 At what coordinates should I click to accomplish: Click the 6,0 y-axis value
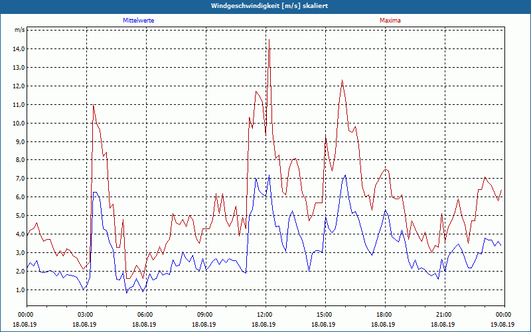tap(21, 197)
